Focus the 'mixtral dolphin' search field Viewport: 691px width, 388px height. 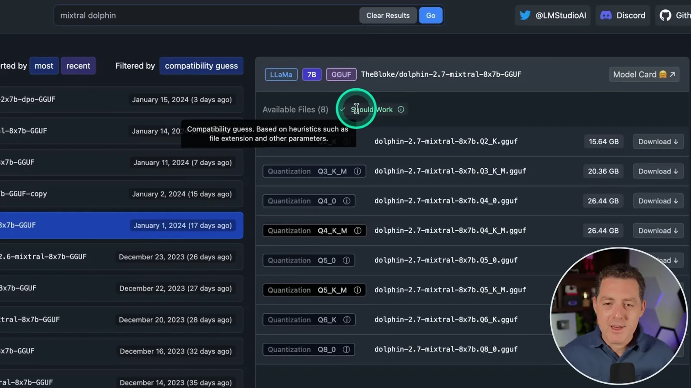coord(206,16)
